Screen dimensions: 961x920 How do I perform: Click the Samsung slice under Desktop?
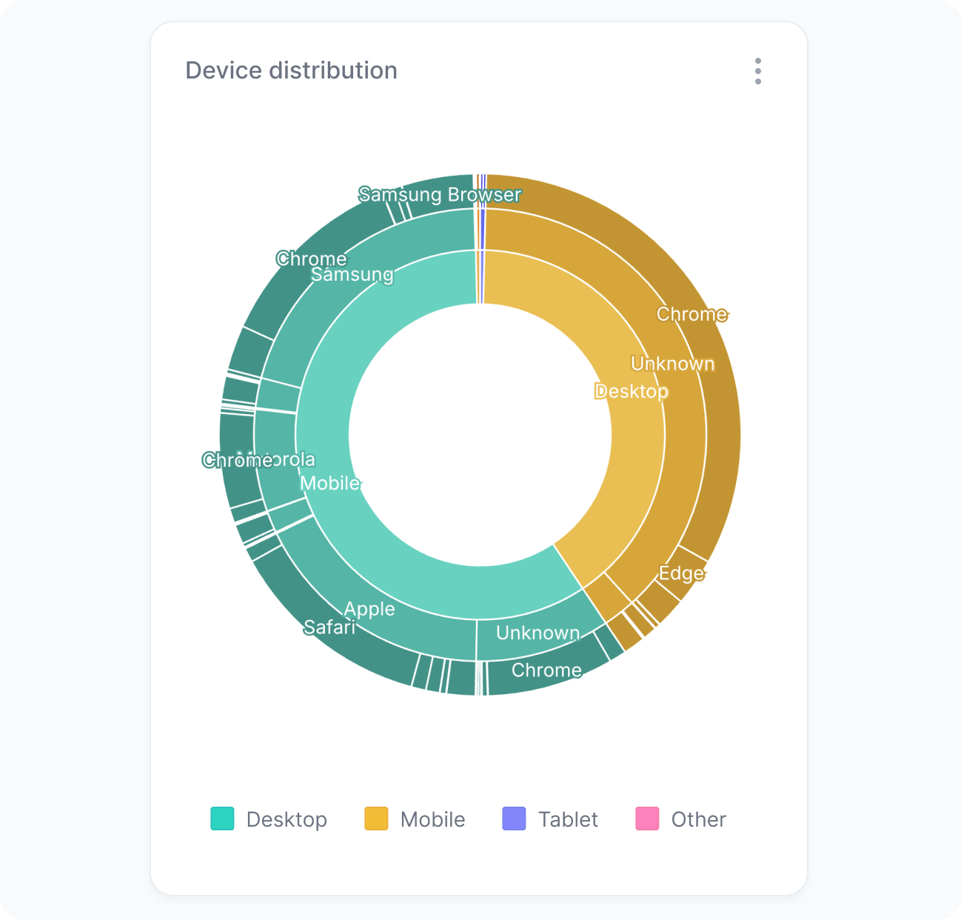pyautogui.click(x=352, y=275)
